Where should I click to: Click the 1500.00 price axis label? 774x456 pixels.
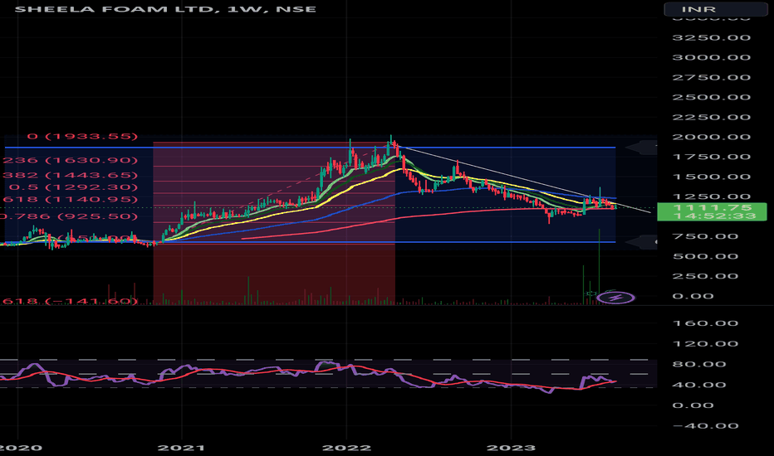click(x=712, y=177)
